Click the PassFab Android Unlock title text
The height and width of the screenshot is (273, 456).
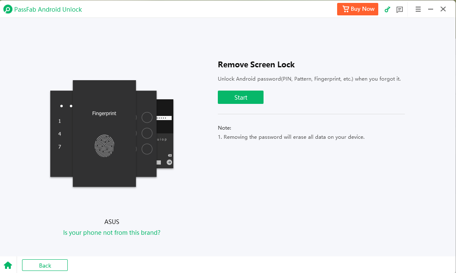[x=48, y=9]
